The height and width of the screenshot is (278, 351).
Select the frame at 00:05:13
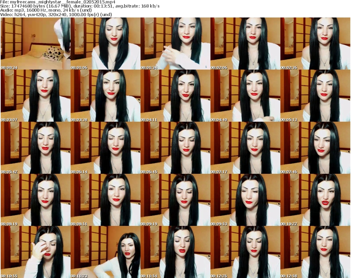point(315,96)
